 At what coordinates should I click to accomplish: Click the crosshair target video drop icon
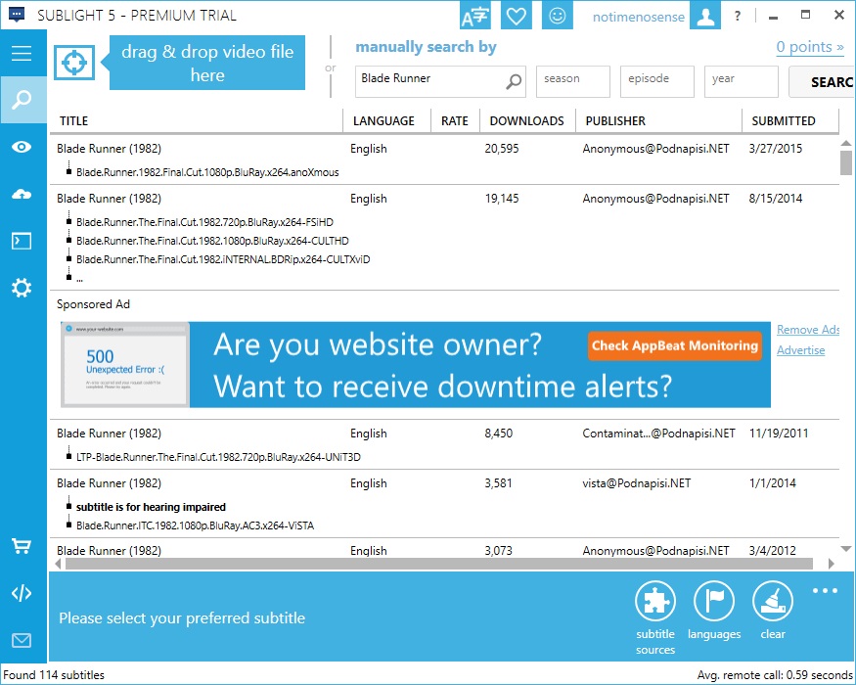[x=74, y=63]
